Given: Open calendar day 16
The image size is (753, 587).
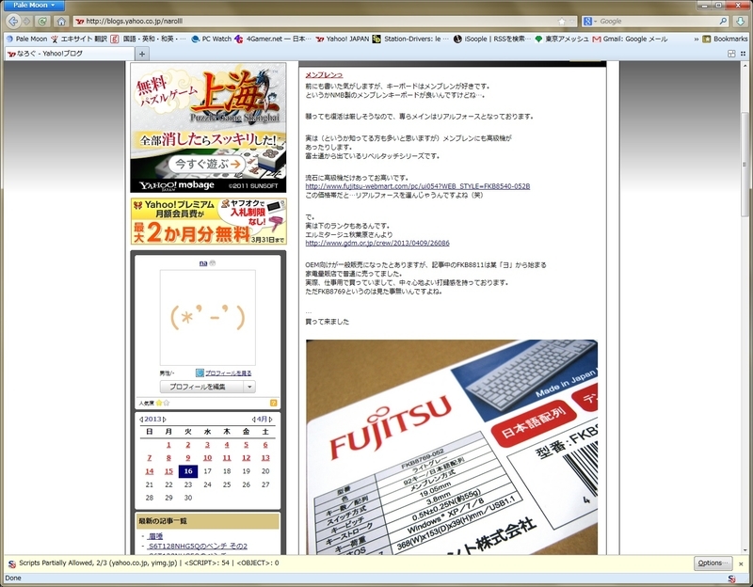Looking at the screenshot, I should 188,471.
